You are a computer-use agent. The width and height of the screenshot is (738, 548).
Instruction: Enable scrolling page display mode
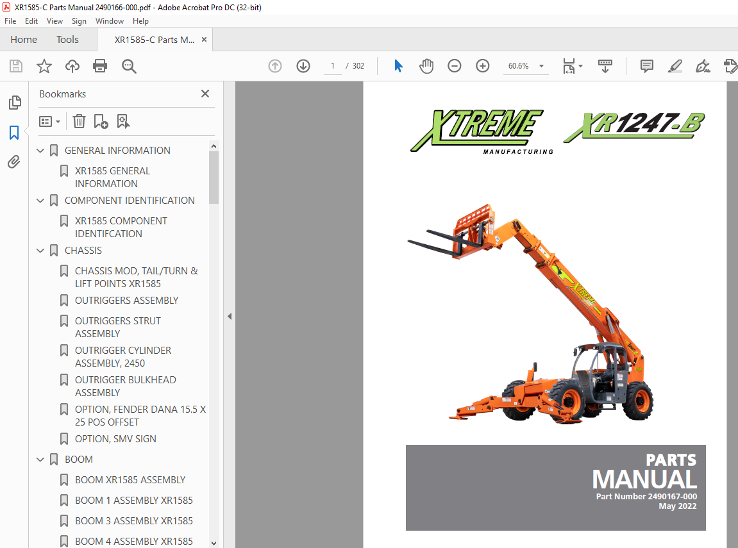(x=605, y=66)
